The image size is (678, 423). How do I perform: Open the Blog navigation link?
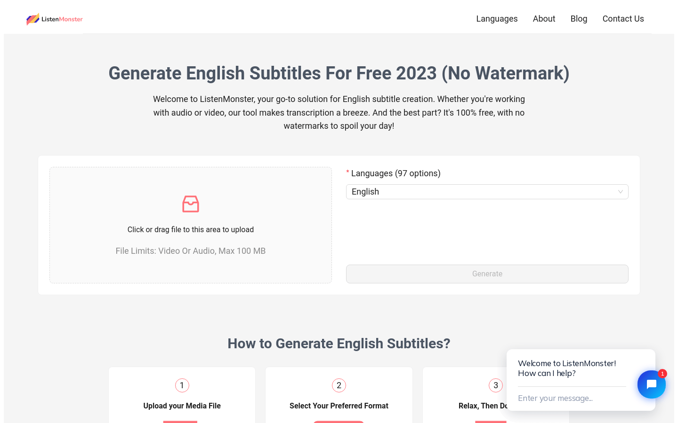(579, 19)
